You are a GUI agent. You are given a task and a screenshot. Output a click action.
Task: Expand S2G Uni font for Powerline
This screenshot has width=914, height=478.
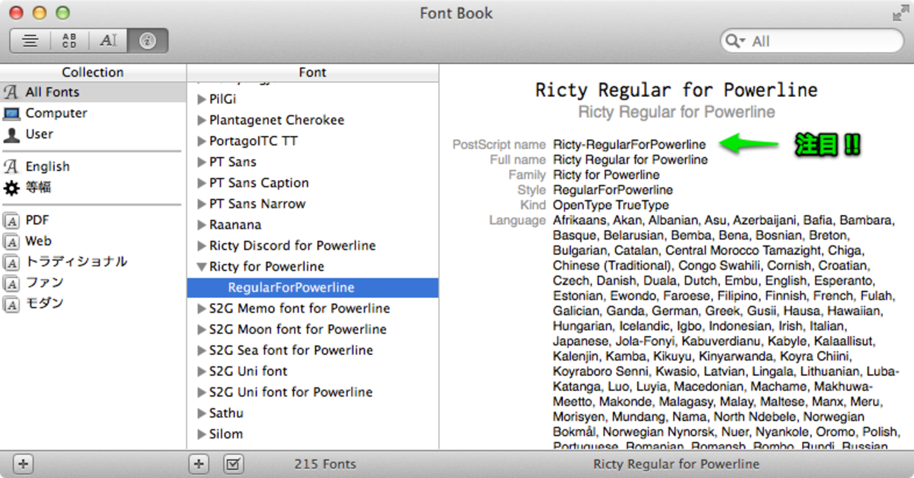pos(202,392)
